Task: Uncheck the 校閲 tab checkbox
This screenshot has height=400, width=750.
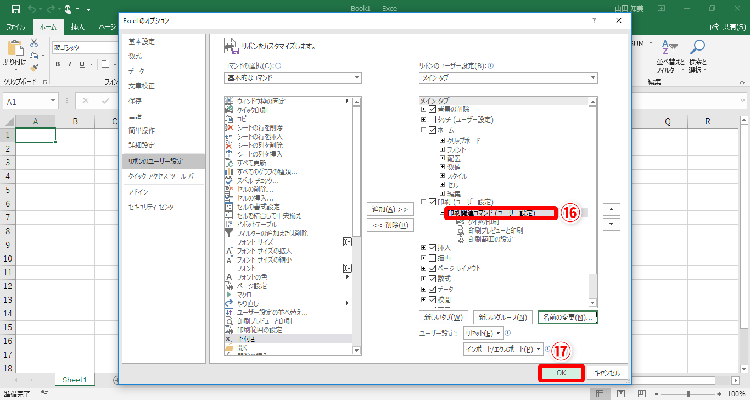Action: (432, 300)
